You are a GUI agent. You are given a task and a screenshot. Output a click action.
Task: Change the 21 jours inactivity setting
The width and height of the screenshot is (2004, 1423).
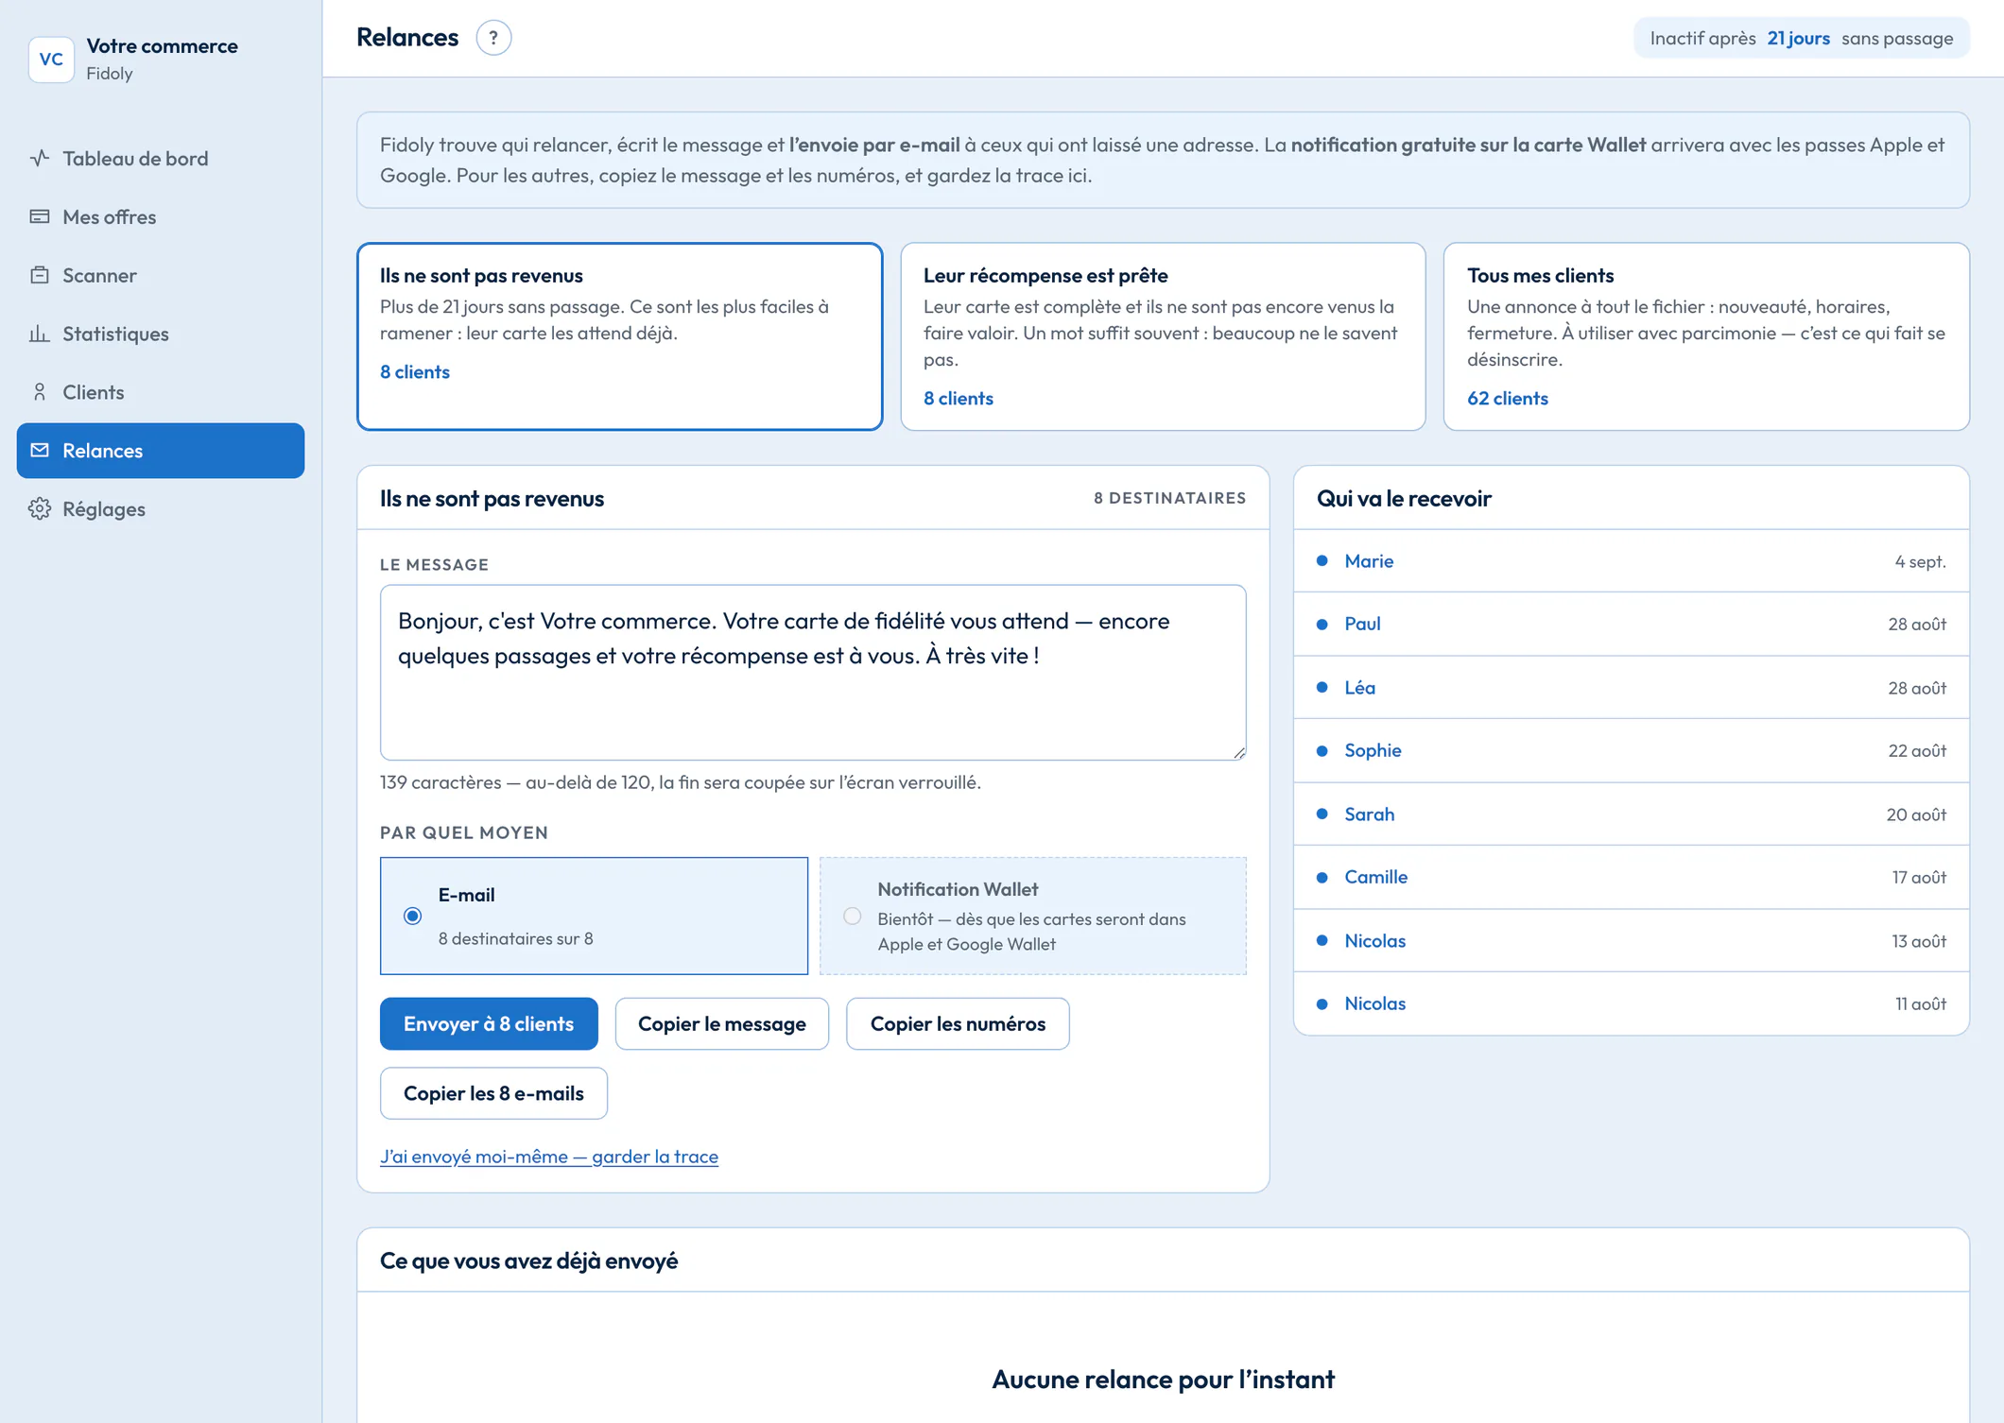[x=1798, y=38]
